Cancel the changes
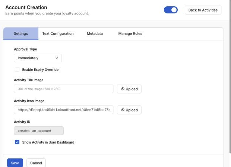Image resolution: width=231 pixels, height=167 pixels. tap(36, 163)
